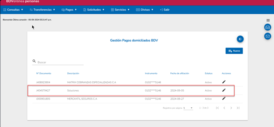Click the Acciones column header
This screenshot has width=274, height=127.
coord(226,73)
